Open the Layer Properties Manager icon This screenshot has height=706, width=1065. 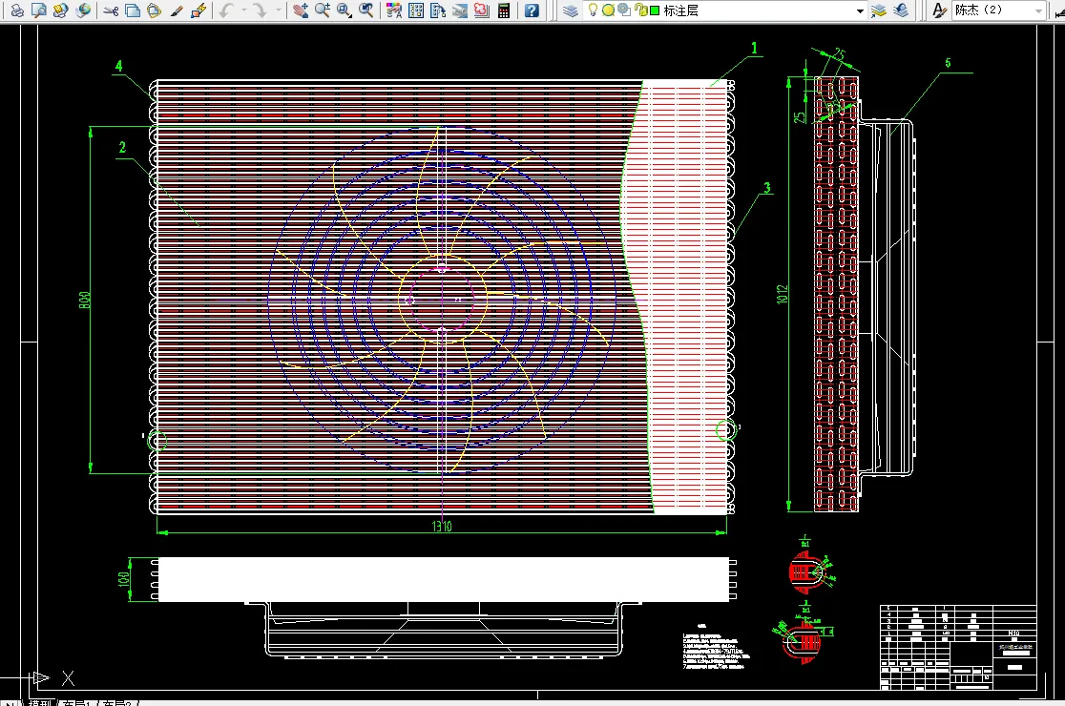[571, 10]
